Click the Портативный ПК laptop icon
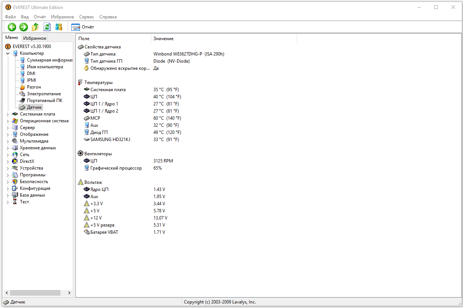463x308 pixels. (22, 101)
